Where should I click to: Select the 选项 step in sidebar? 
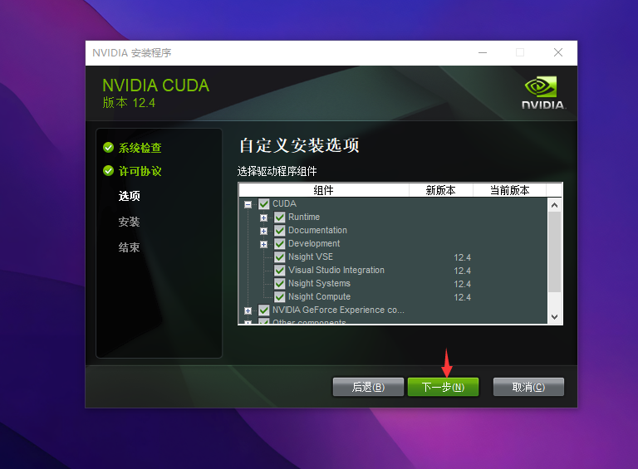pos(129,197)
